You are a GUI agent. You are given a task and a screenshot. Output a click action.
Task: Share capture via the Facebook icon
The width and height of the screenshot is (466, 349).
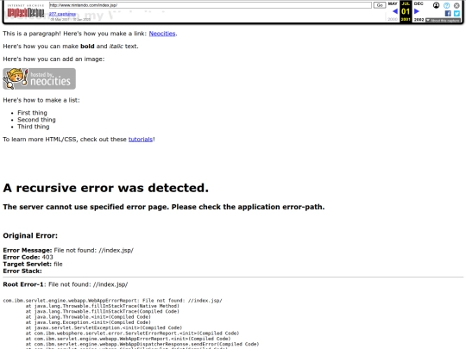tap(448, 13)
